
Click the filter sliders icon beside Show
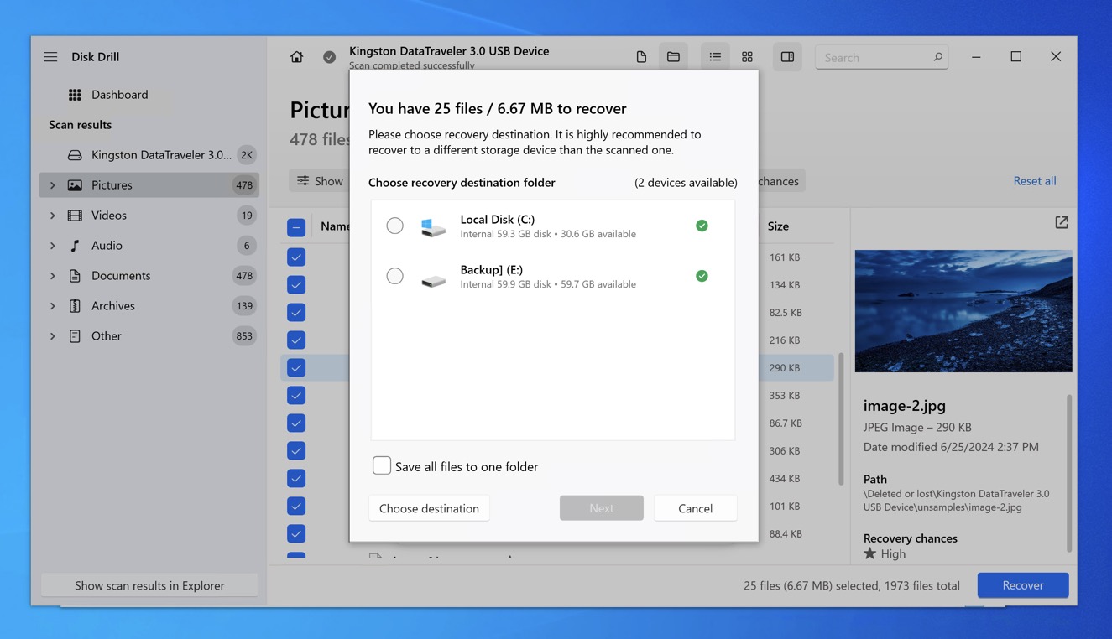(x=303, y=181)
